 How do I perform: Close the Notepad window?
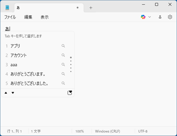pyautogui.click(x=170, y=4)
